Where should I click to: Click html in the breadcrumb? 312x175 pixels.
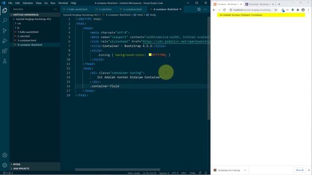click(x=140, y=15)
